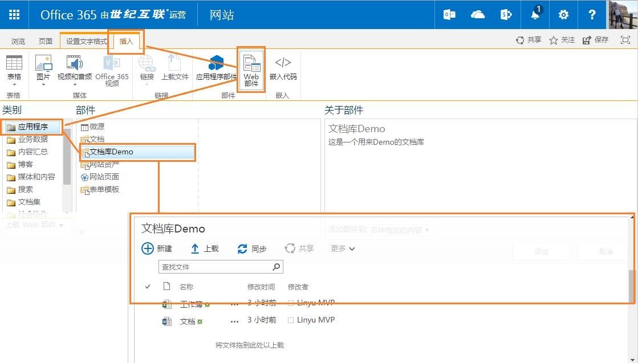This screenshot has width=638, height=363.
Task: Click the 上载 upload arrow
Action: coord(195,248)
